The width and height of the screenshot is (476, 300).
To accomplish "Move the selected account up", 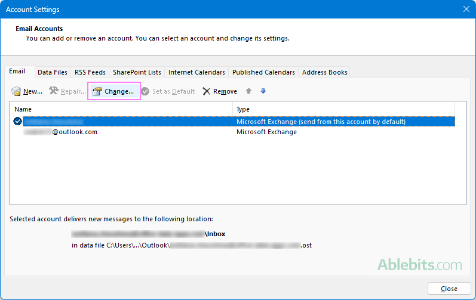I will click(248, 91).
